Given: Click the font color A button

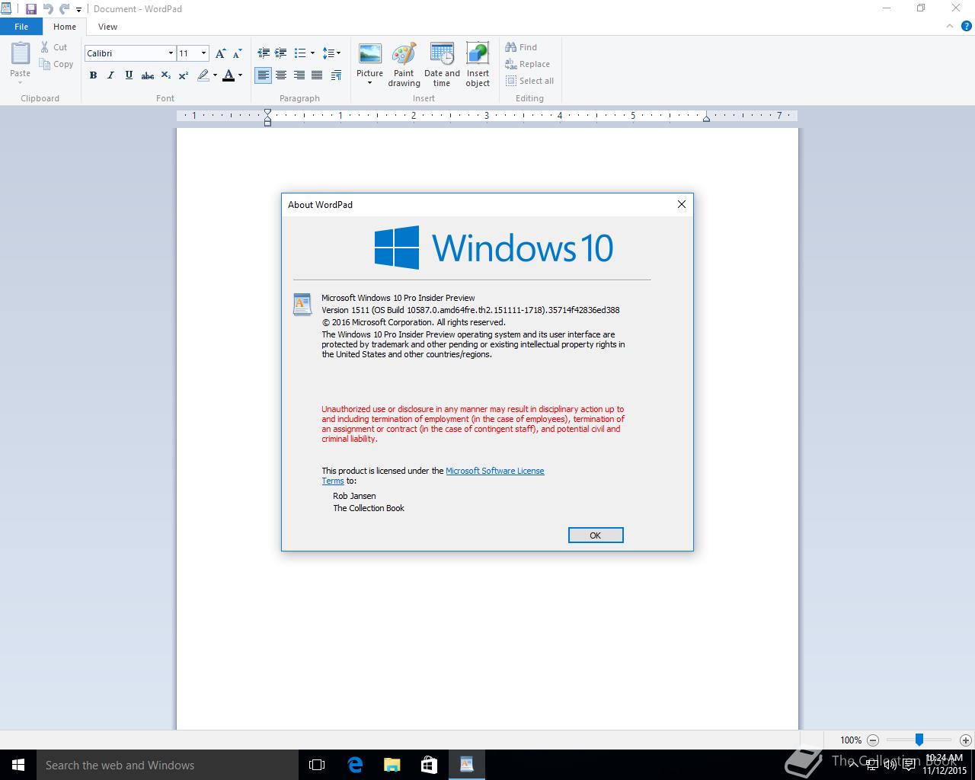Looking at the screenshot, I should click(x=229, y=75).
